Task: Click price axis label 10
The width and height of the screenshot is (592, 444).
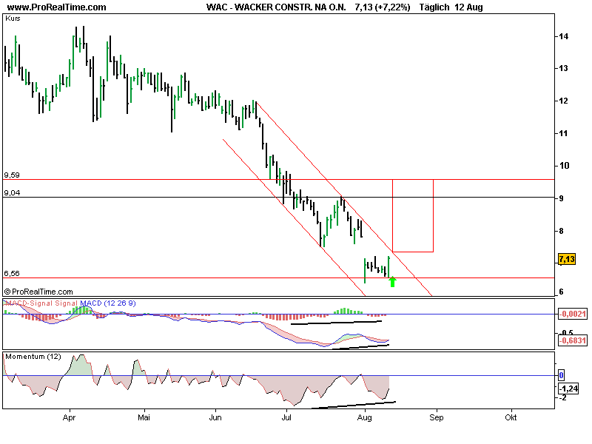Action: point(564,166)
